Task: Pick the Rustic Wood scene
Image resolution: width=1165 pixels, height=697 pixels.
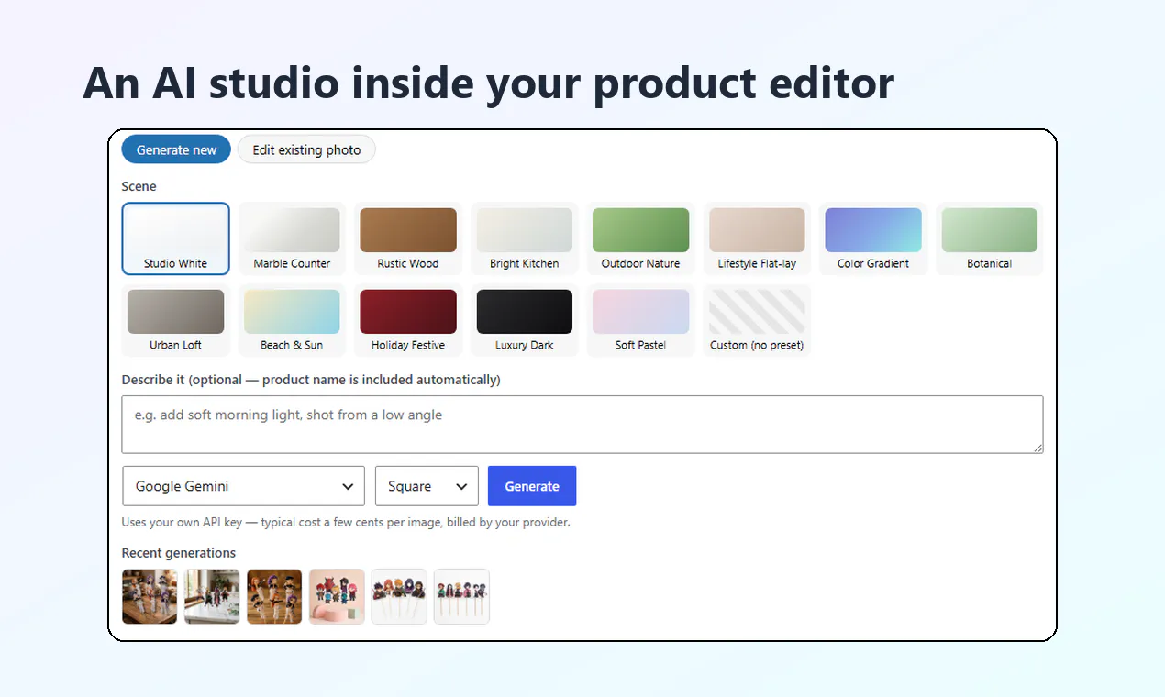Action: (x=408, y=238)
